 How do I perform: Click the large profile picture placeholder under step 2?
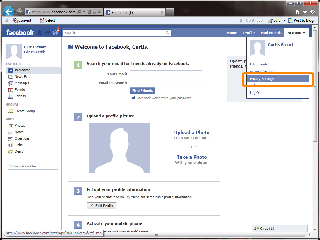coord(120,148)
